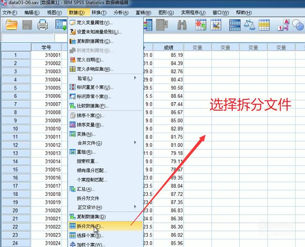This screenshot has height=247, width=305.
Task: Click the Insert cases toolbar icon
Action: click(x=201, y=25)
